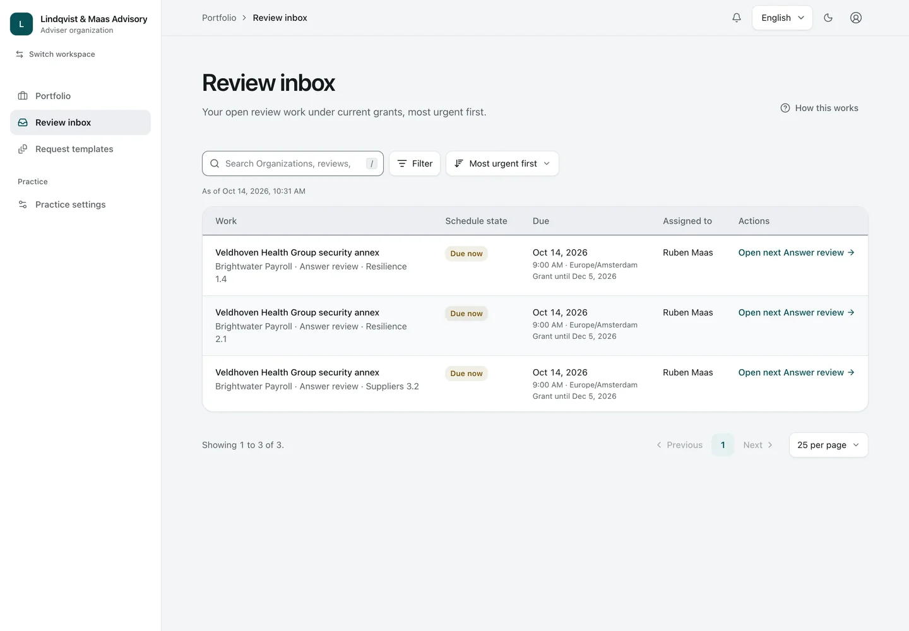Screen dimensions: 909x631
Task: Open next Answer review for Resilience 2.1
Action: (797, 312)
